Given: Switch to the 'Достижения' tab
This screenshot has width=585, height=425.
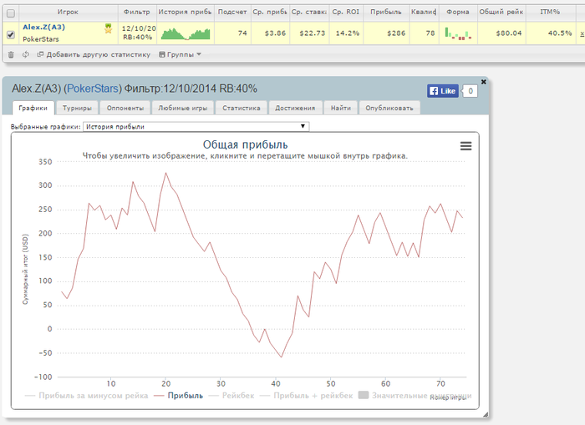Looking at the screenshot, I should (295, 108).
